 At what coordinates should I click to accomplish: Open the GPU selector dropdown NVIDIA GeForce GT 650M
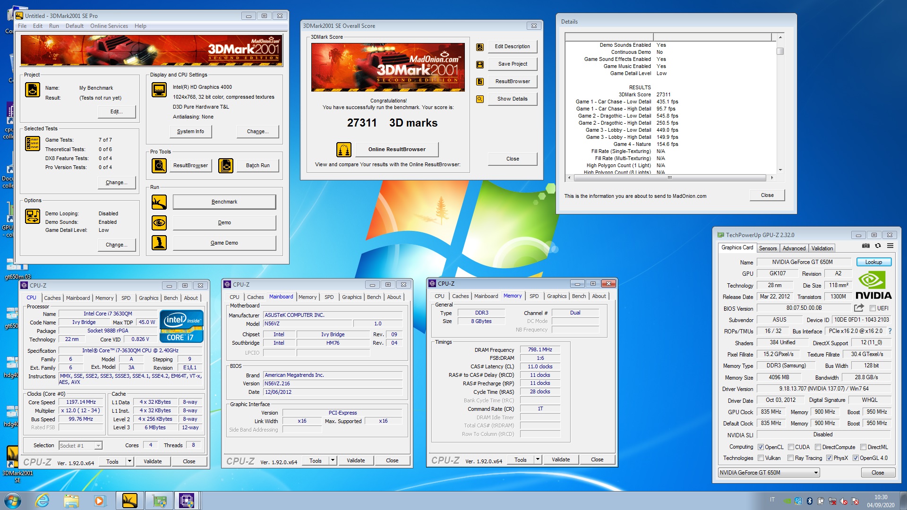769,473
